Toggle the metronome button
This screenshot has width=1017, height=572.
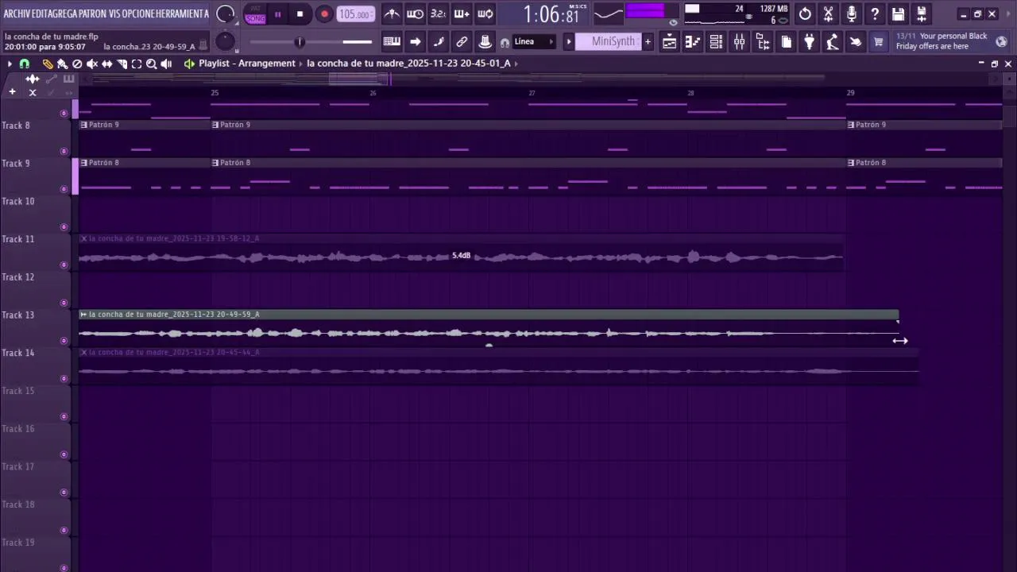(392, 14)
